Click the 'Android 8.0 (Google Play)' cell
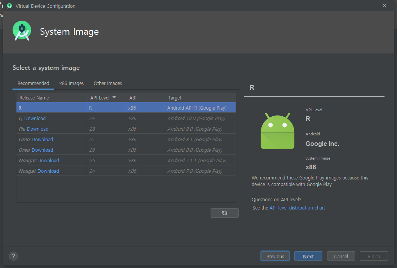Screen dimensions: 397x268 [200, 150]
